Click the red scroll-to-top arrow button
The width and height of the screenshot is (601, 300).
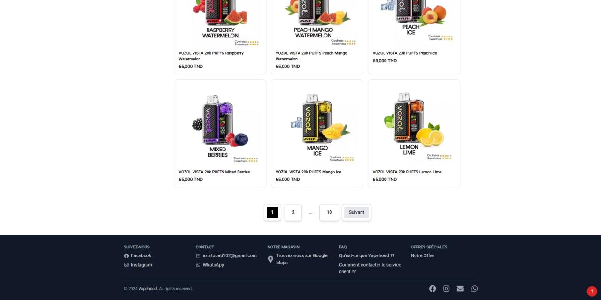point(592,291)
